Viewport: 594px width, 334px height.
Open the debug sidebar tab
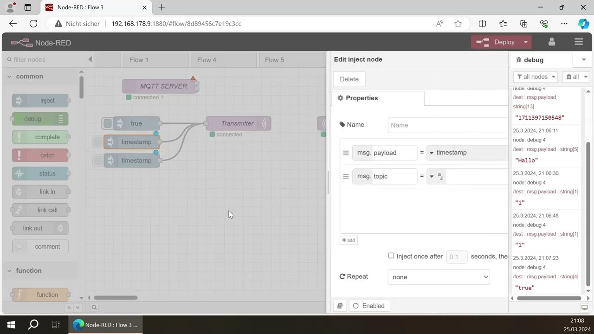[541, 60]
